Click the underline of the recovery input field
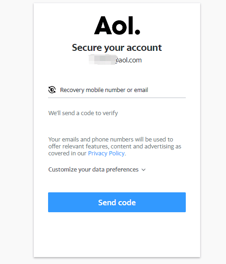Screen dimensions: 226x264 point(117,98)
